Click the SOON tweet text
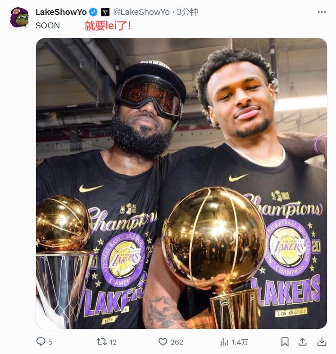The height and width of the screenshot is (354, 336). pos(48,26)
